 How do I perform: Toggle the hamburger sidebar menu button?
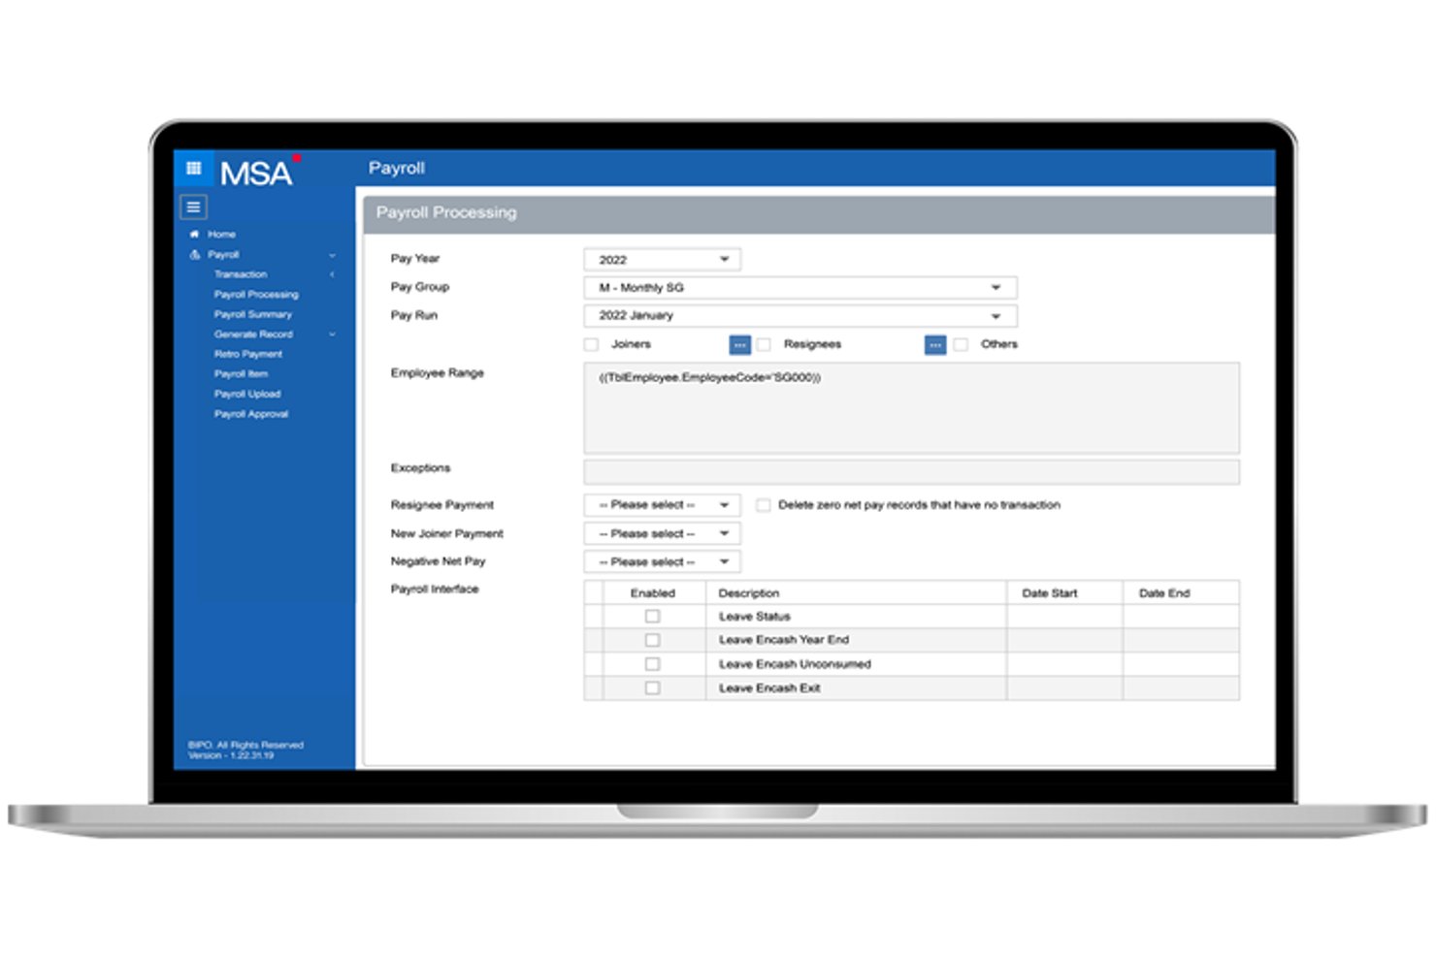pos(193,207)
